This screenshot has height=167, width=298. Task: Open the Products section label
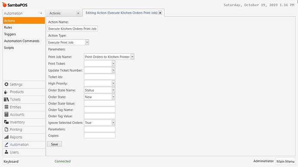17,92
